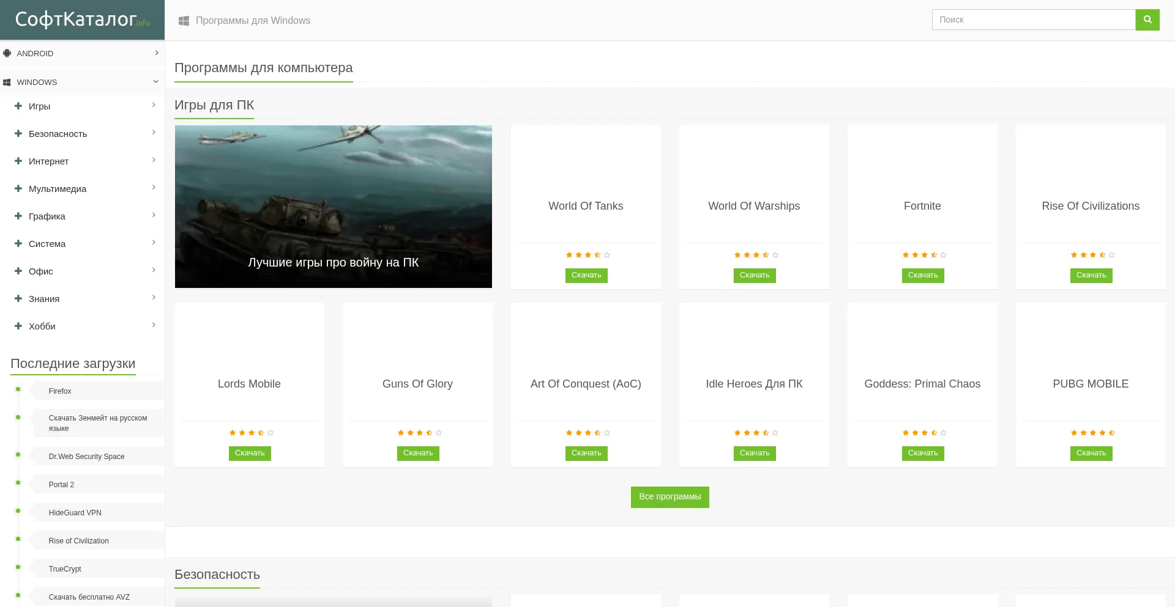Expand the Хобби category arrow
1175x607 pixels.
point(154,325)
